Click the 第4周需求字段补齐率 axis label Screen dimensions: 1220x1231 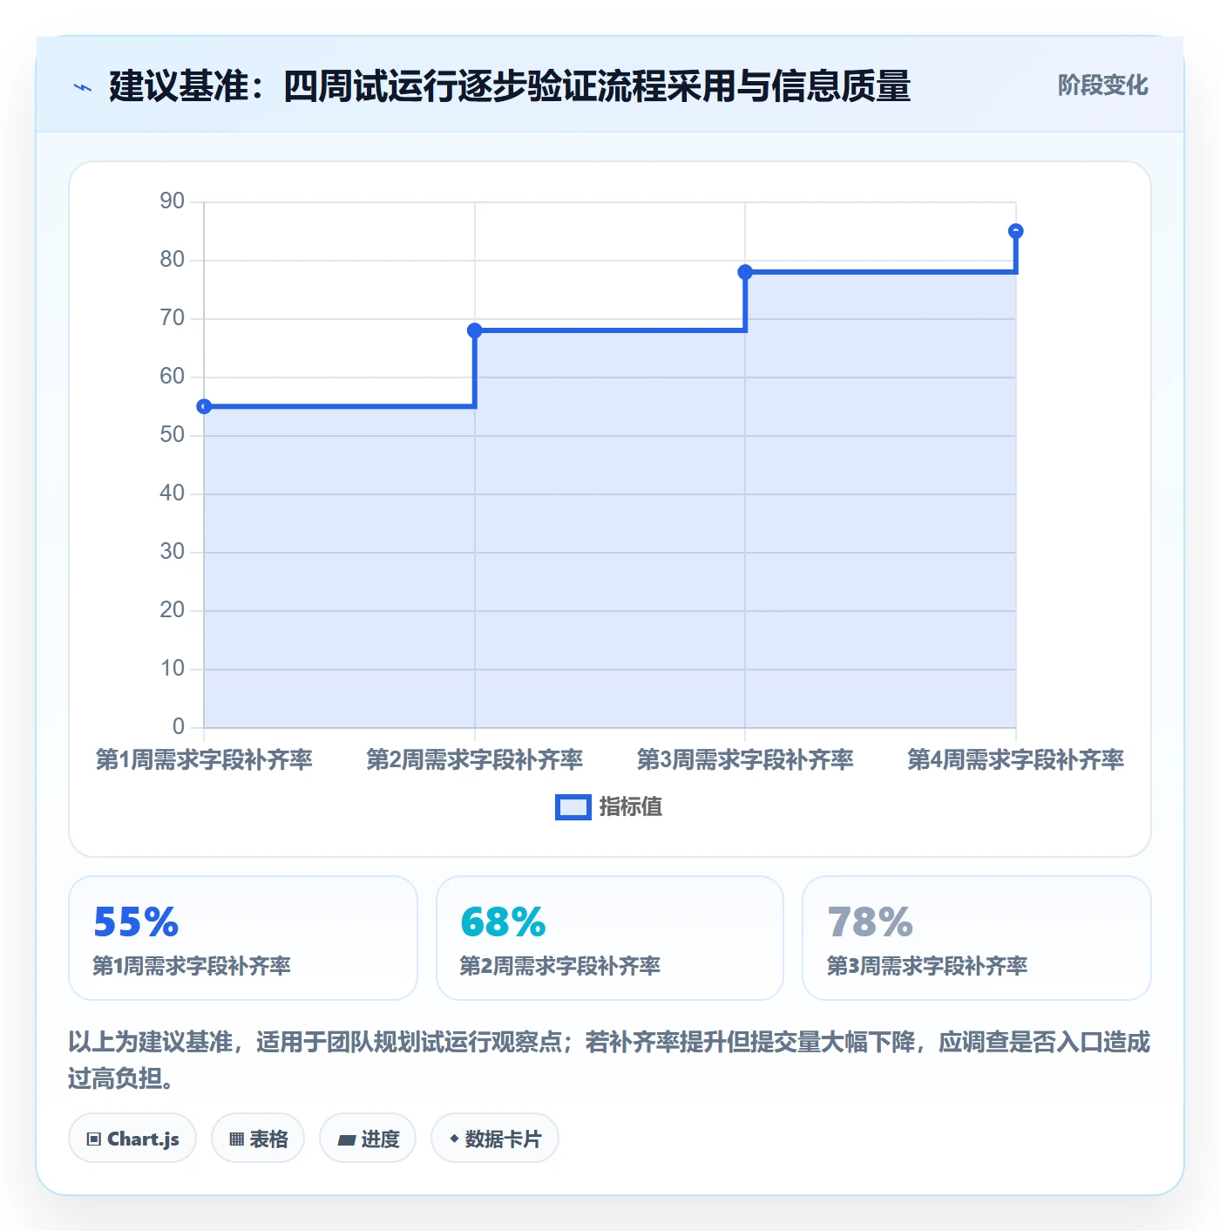pyautogui.click(x=1016, y=759)
